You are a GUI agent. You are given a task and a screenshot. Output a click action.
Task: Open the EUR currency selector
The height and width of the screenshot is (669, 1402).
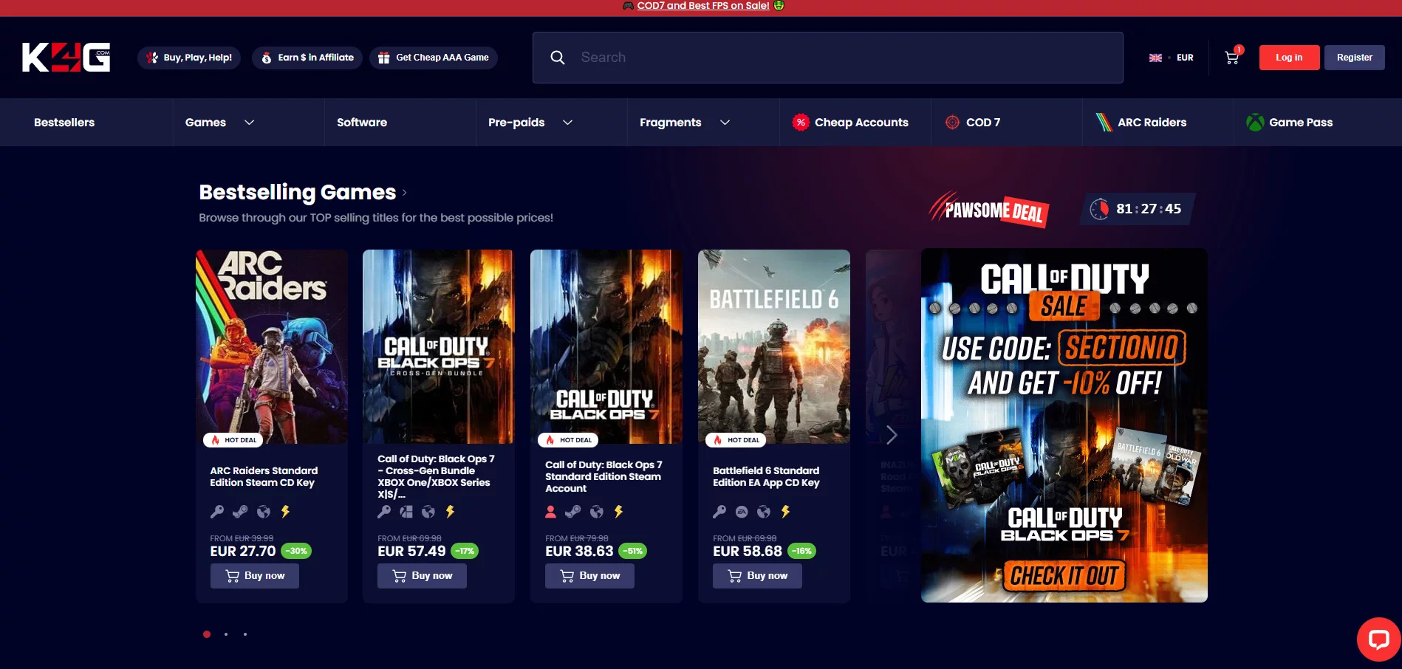coord(1185,58)
